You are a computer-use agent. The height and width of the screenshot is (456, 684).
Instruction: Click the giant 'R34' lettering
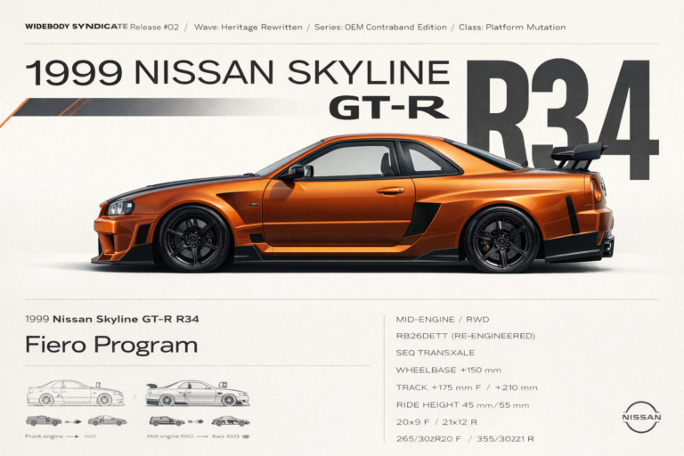563,120
